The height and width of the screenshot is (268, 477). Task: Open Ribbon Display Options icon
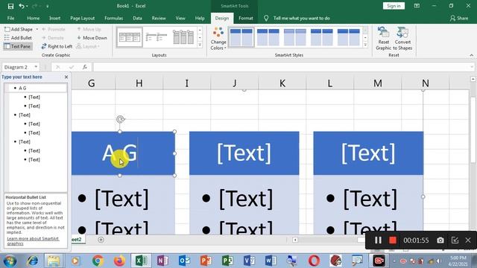pos(417,6)
